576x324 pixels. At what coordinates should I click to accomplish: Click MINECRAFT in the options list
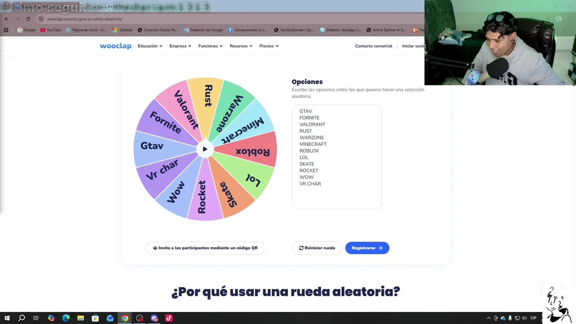tap(313, 144)
